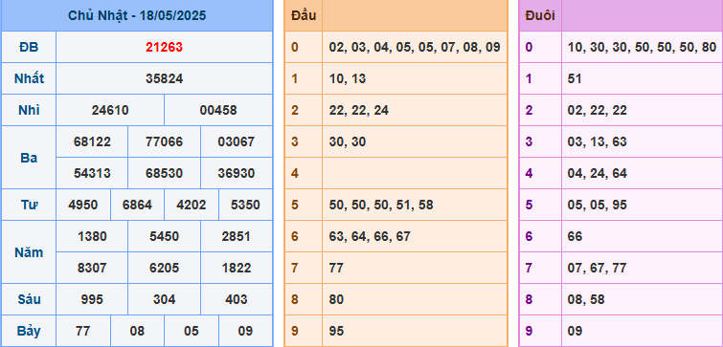The width and height of the screenshot is (723, 347).
Task: Select second prize number 24610
Action: (110, 111)
